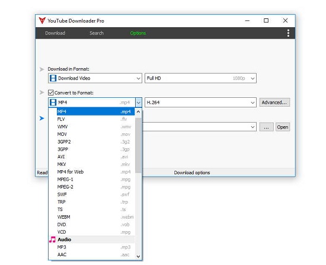Select MP4 in the format list

click(x=95, y=111)
